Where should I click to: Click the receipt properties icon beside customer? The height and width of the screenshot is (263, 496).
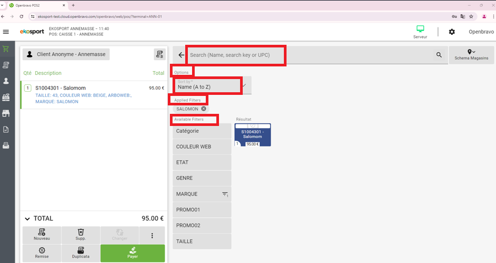click(x=160, y=54)
